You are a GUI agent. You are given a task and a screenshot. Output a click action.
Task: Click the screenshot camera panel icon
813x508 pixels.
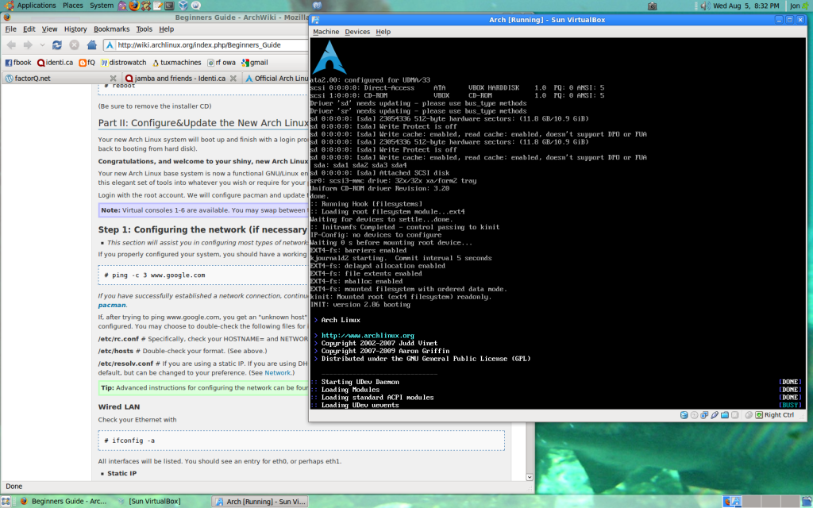[x=652, y=6]
